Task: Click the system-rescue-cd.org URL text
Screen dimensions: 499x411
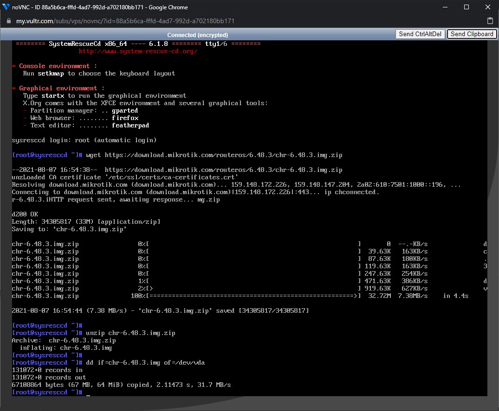Action: (x=138, y=51)
